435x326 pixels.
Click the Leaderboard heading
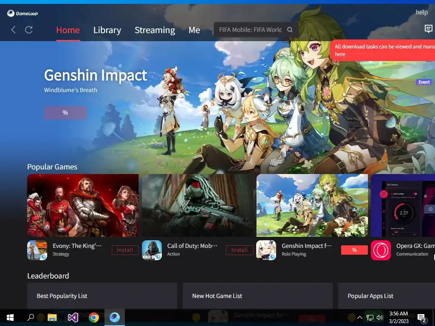click(48, 276)
